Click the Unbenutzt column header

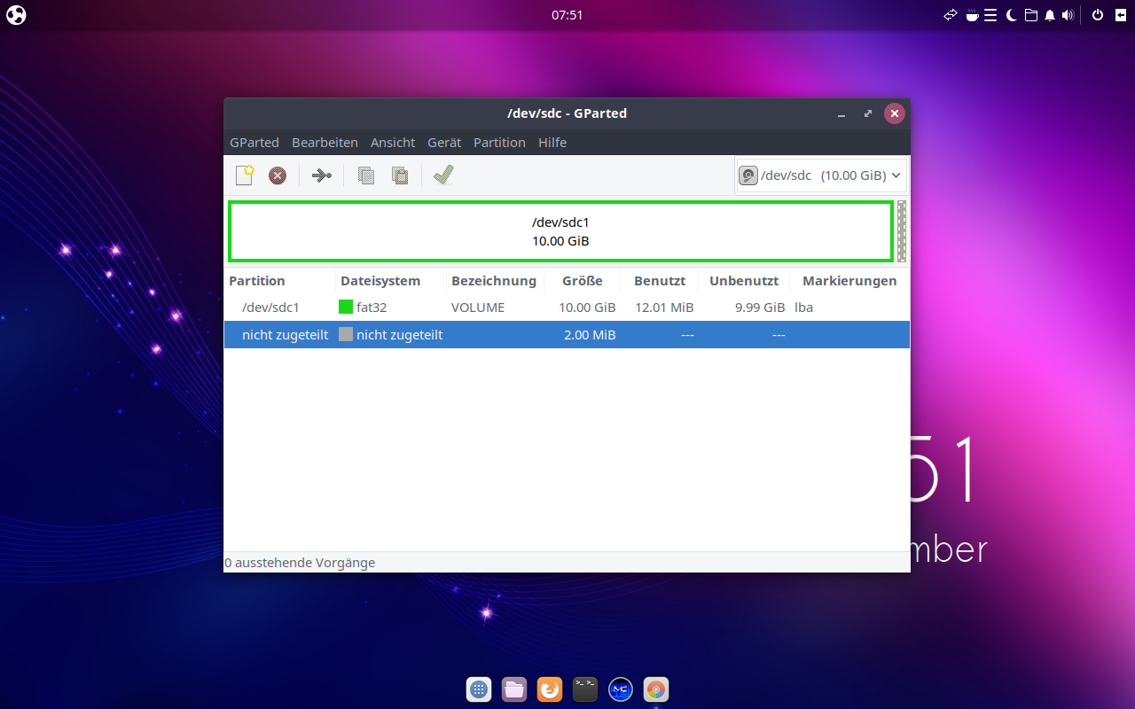point(744,281)
